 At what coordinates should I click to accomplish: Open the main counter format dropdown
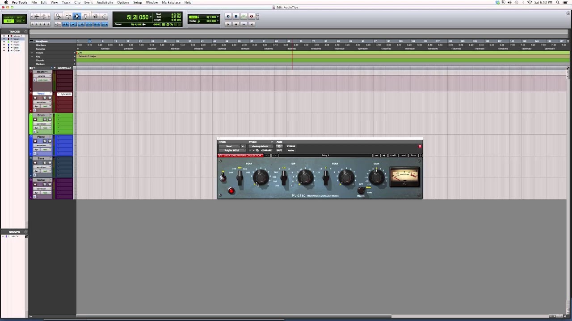point(151,17)
